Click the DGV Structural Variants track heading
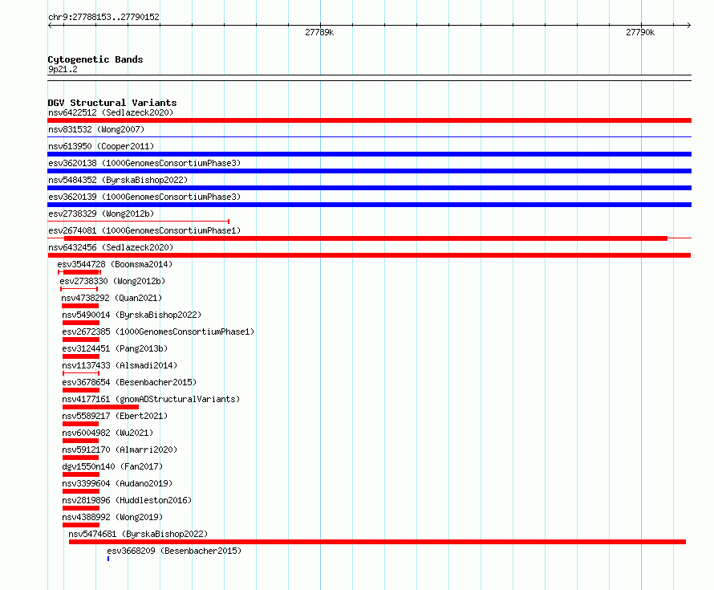Viewport: 714px width, 590px height. (112, 103)
